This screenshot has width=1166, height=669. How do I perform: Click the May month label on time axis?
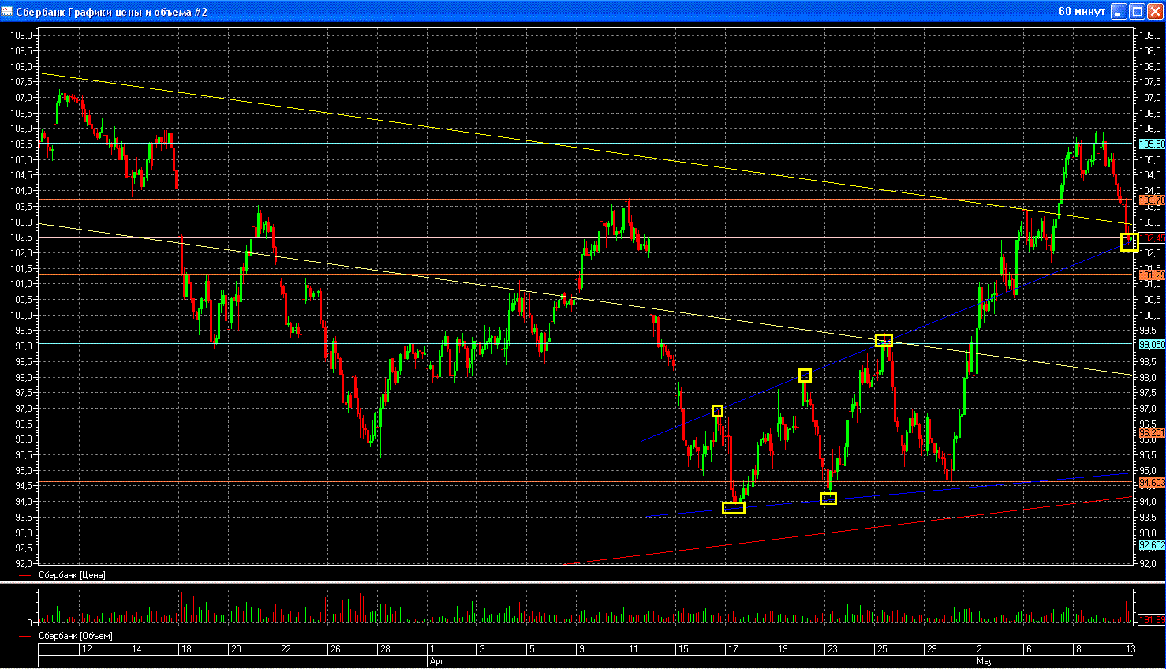[x=984, y=661]
